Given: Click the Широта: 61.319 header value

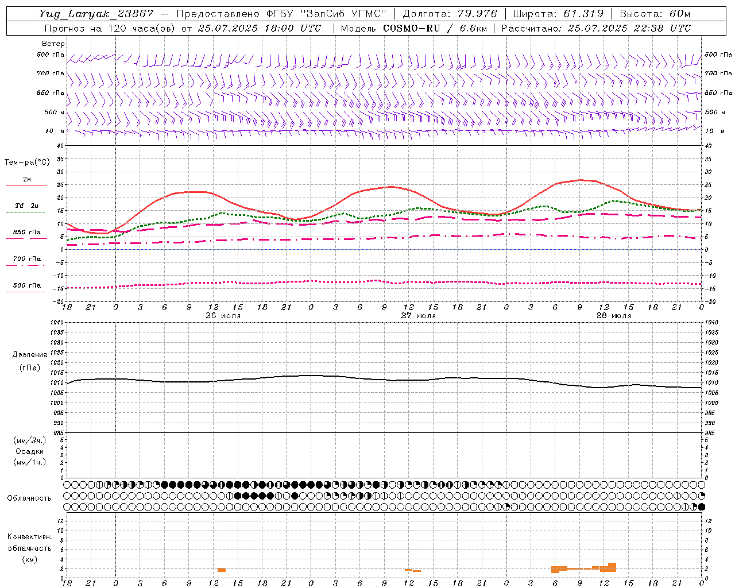Looking at the screenshot, I should (558, 14).
